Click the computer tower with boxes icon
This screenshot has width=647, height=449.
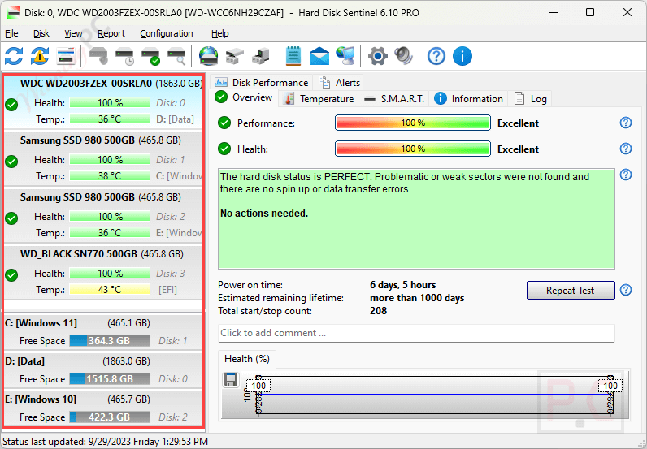click(x=261, y=56)
